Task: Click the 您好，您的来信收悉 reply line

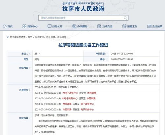Action: pyautogui.click(x=52, y=115)
